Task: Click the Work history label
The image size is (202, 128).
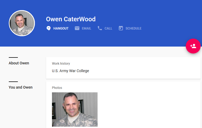Action: click(61, 64)
